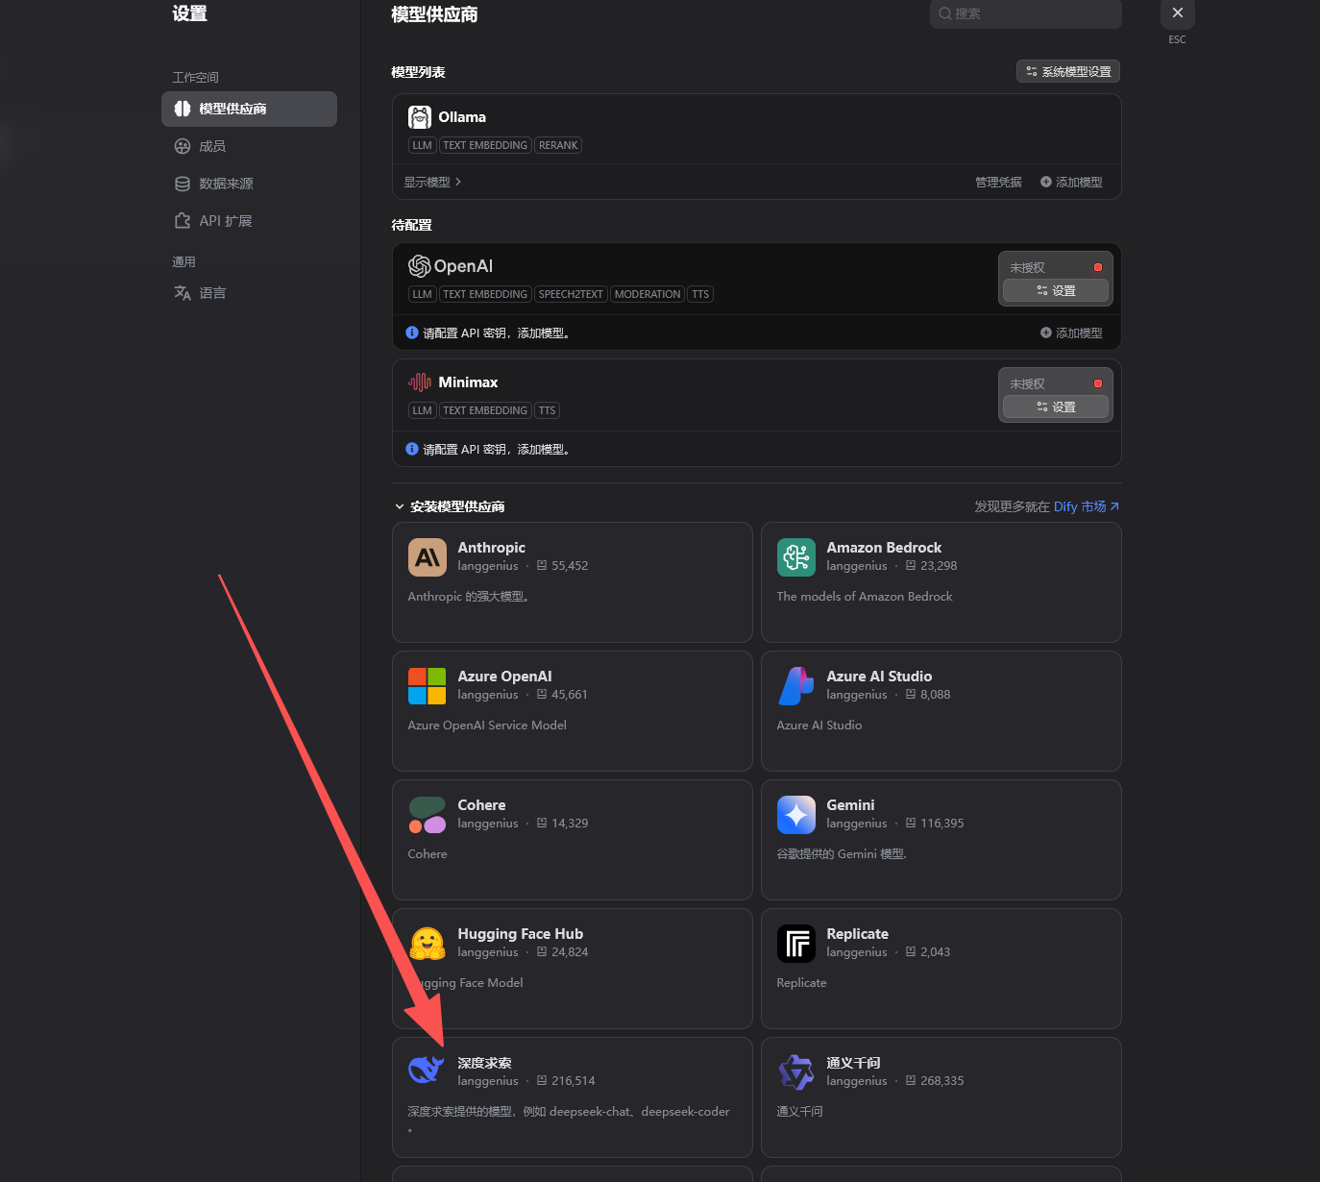Click the info icon under OpenAI
The image size is (1320, 1182).
(412, 332)
